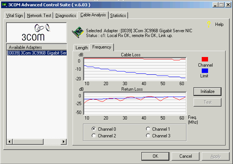Select Channel 3 radio button
This screenshot has width=233, height=164.
(x=148, y=135)
